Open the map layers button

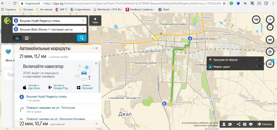tap(270, 63)
